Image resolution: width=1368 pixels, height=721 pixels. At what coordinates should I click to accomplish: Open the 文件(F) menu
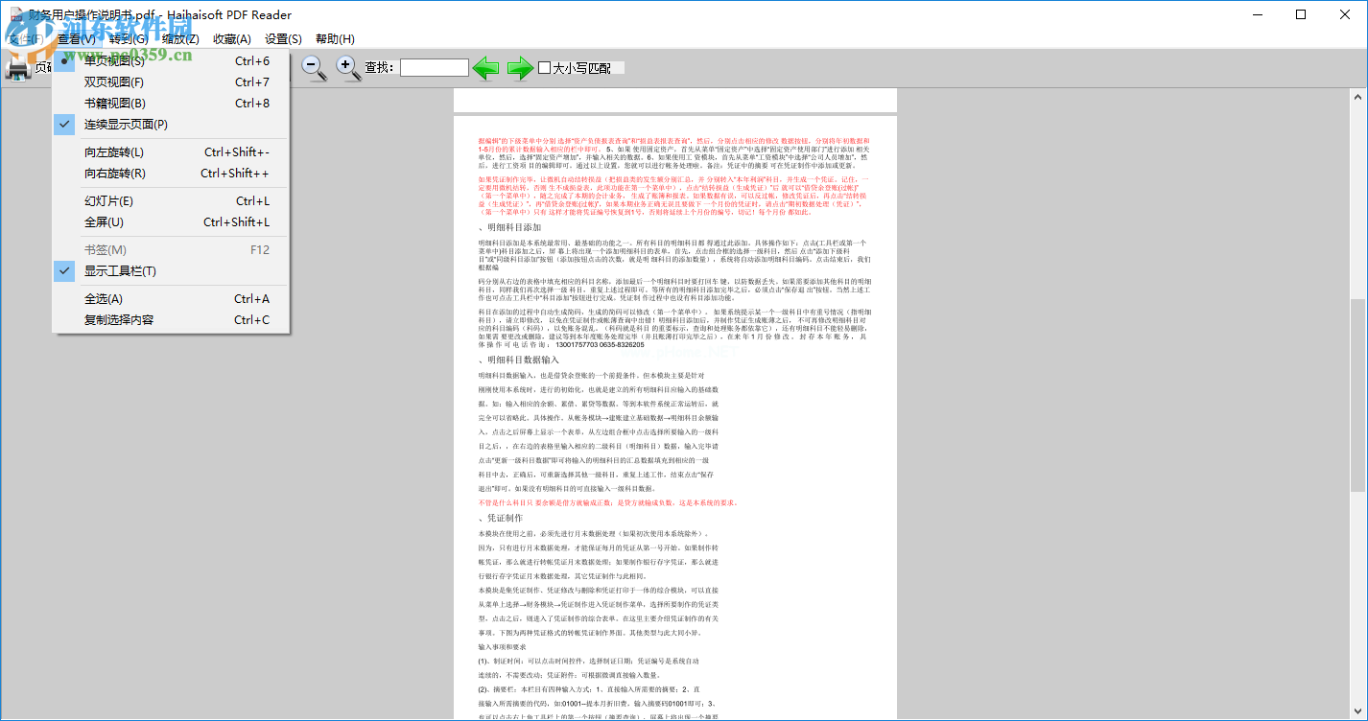[26, 38]
